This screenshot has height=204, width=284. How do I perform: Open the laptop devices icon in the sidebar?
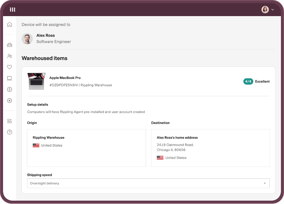pos(10,78)
